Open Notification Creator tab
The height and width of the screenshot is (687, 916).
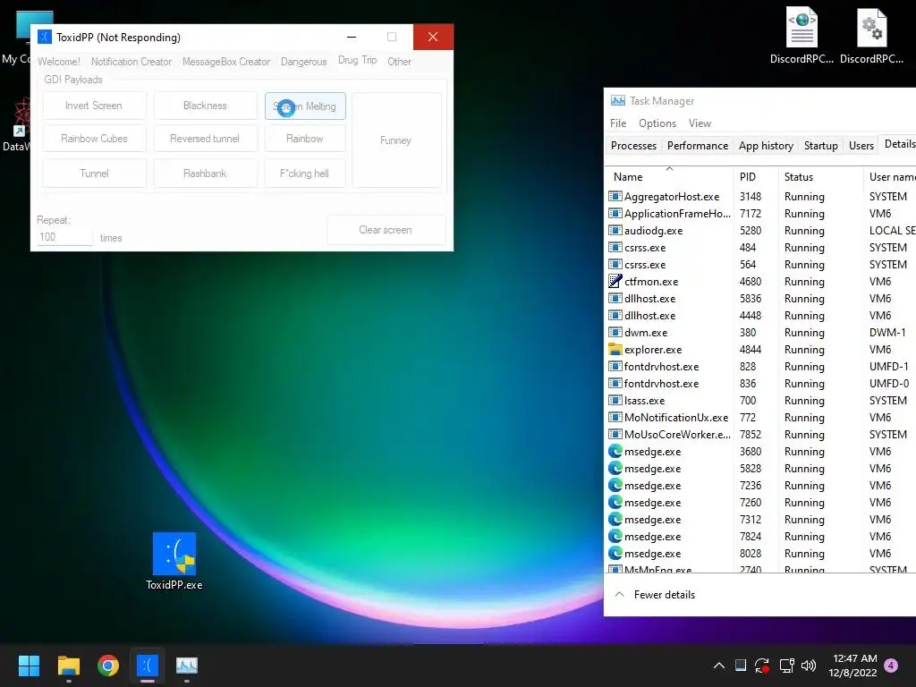(x=131, y=62)
